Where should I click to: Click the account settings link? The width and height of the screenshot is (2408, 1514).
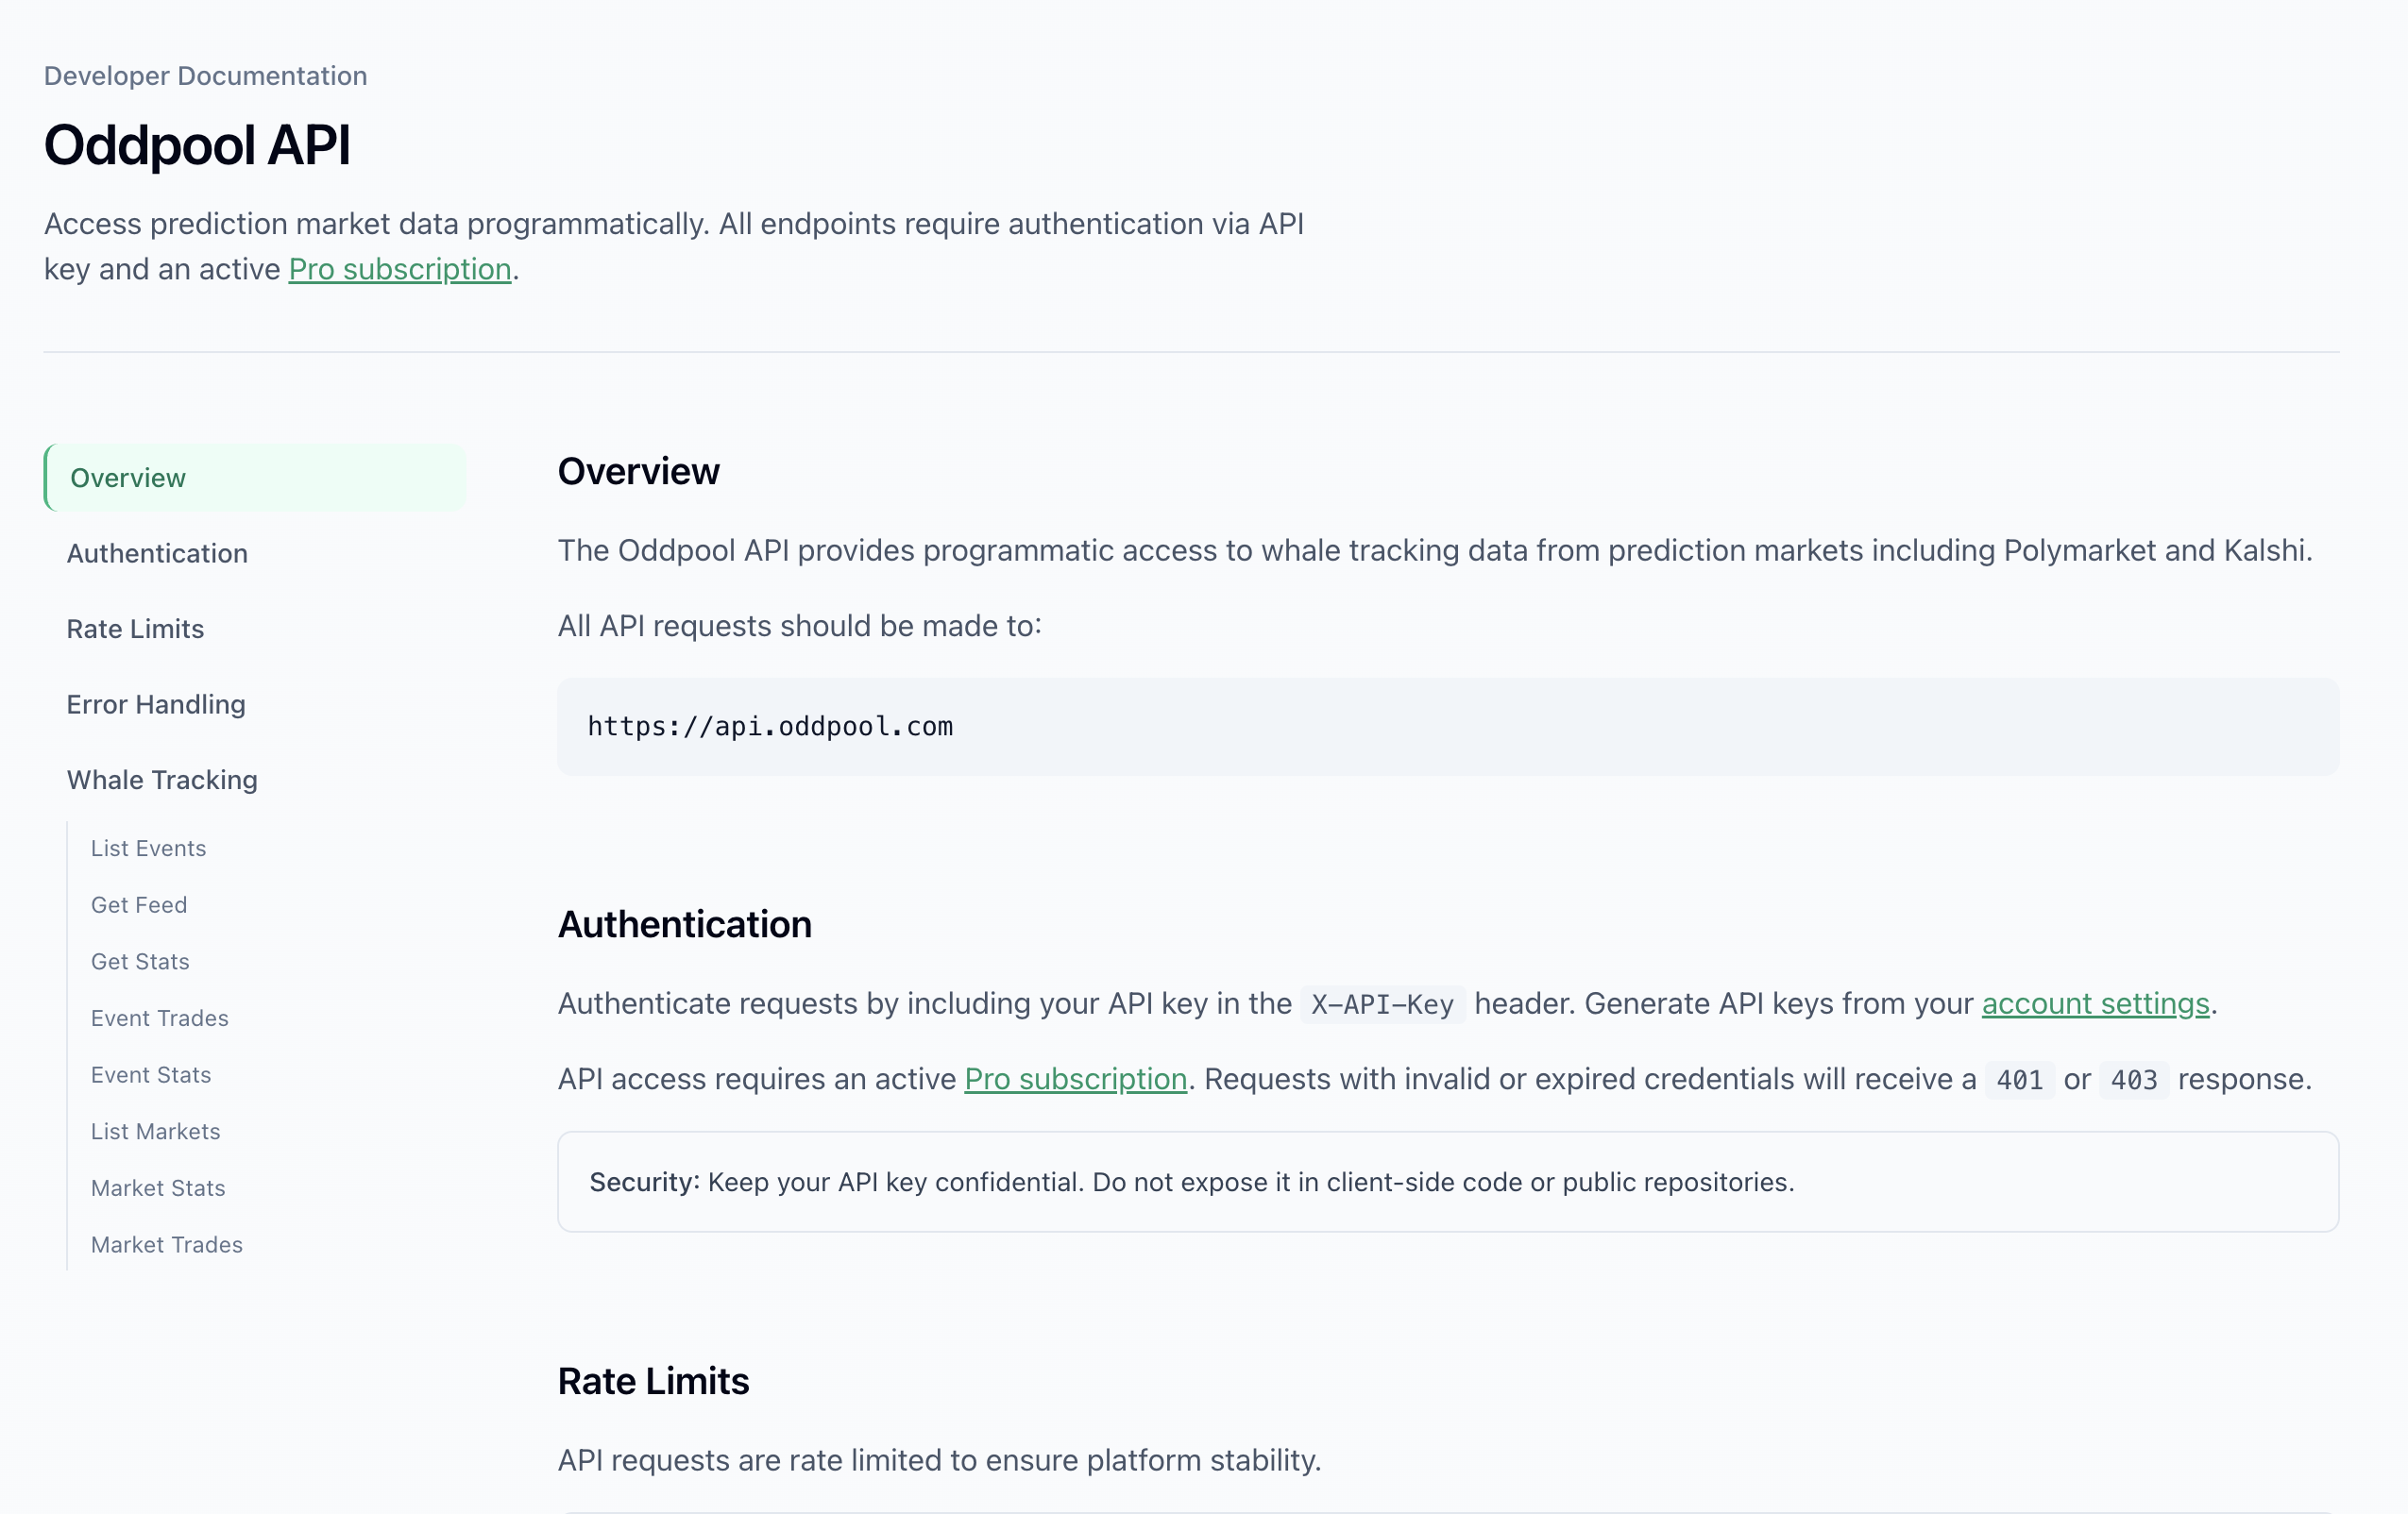(2095, 1003)
